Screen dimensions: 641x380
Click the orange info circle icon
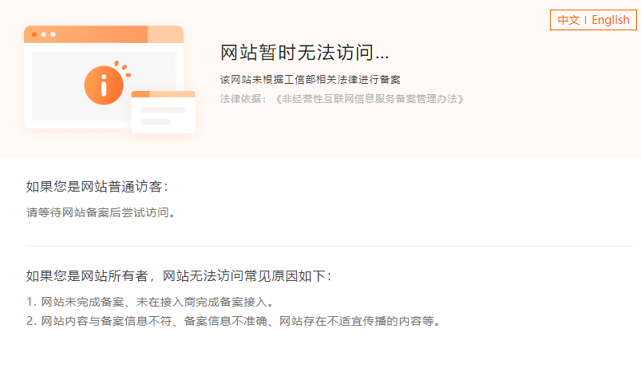click(104, 85)
